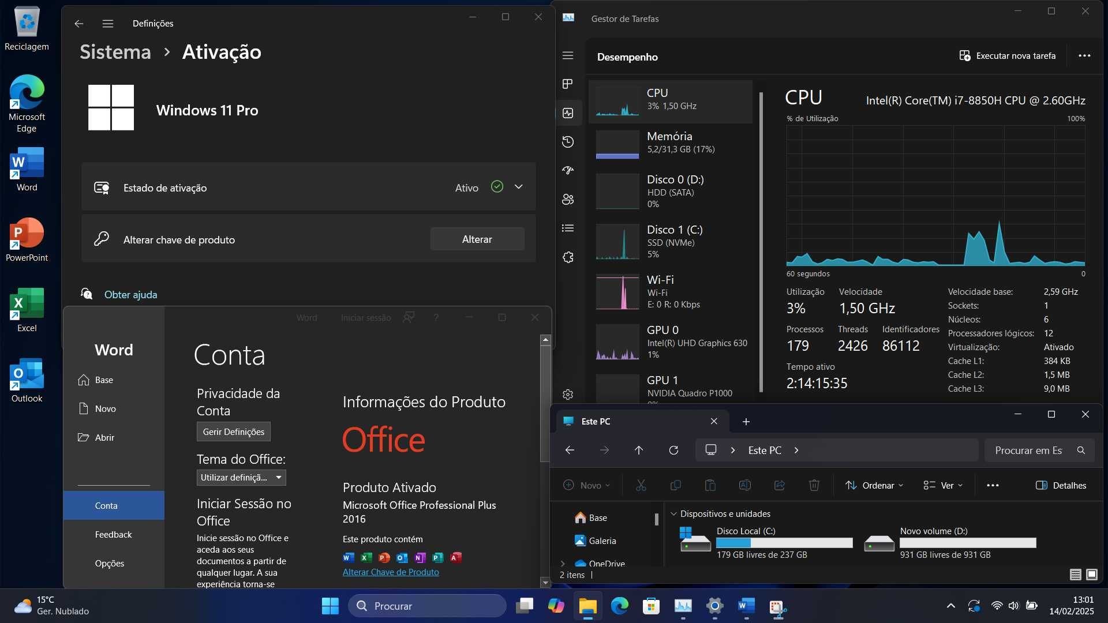Image resolution: width=1108 pixels, height=623 pixels.
Task: Click Alterar product key button
Action: 477,239
